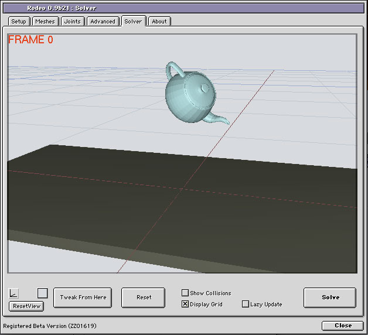Click the teapot mesh in viewport
The image size is (368, 335).
[x=192, y=96]
